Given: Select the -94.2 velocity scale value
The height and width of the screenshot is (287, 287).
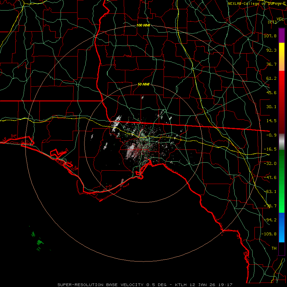Looking at the screenshot, I should coord(270,220).
